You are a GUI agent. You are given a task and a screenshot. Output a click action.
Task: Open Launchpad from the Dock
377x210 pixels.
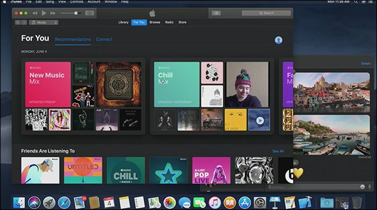pyautogui.click(x=49, y=202)
